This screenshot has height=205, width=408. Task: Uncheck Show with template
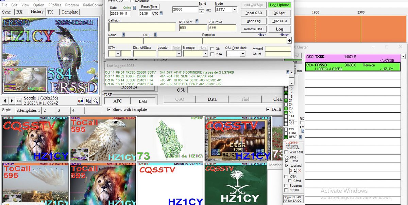(108, 109)
